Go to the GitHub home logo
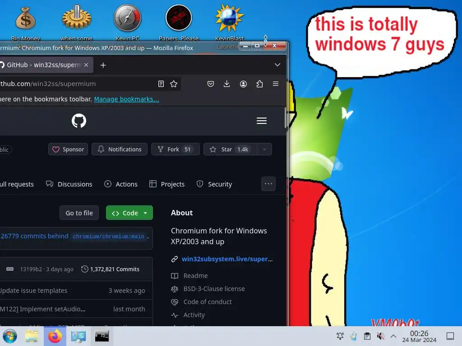Viewport: 462px width, 346px height. (x=79, y=121)
